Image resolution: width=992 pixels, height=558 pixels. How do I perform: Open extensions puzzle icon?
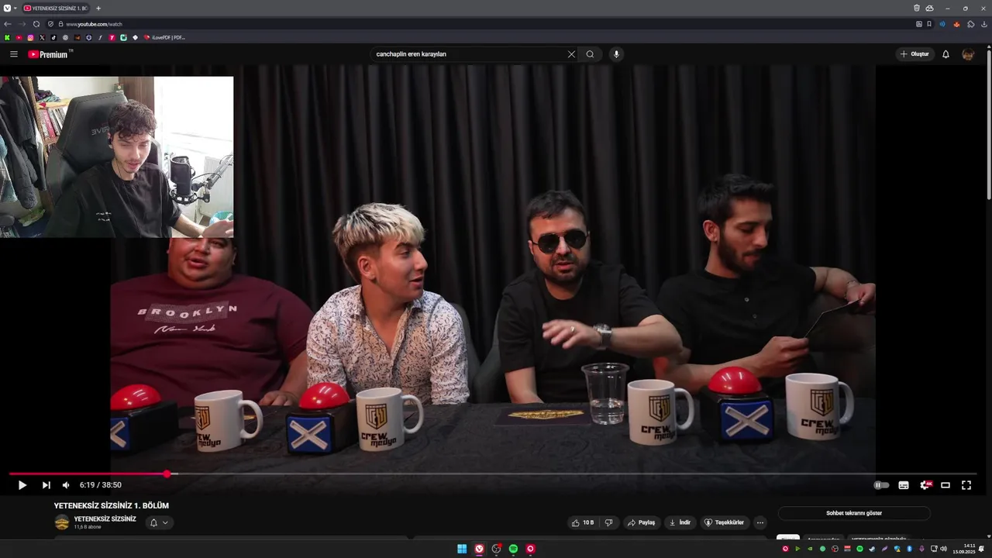971,24
